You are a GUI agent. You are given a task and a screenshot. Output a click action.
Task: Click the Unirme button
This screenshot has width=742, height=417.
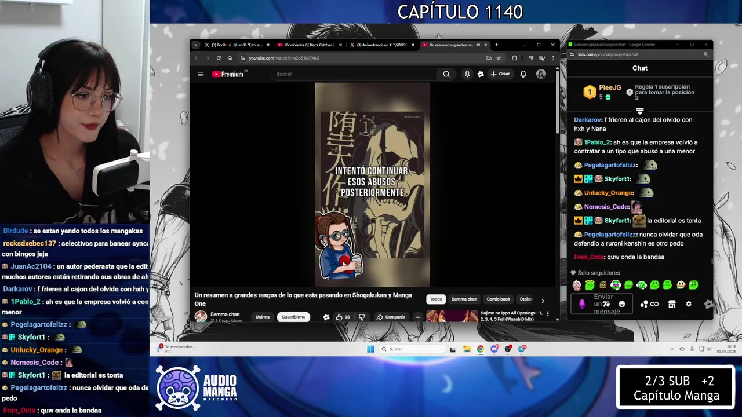[x=263, y=317]
